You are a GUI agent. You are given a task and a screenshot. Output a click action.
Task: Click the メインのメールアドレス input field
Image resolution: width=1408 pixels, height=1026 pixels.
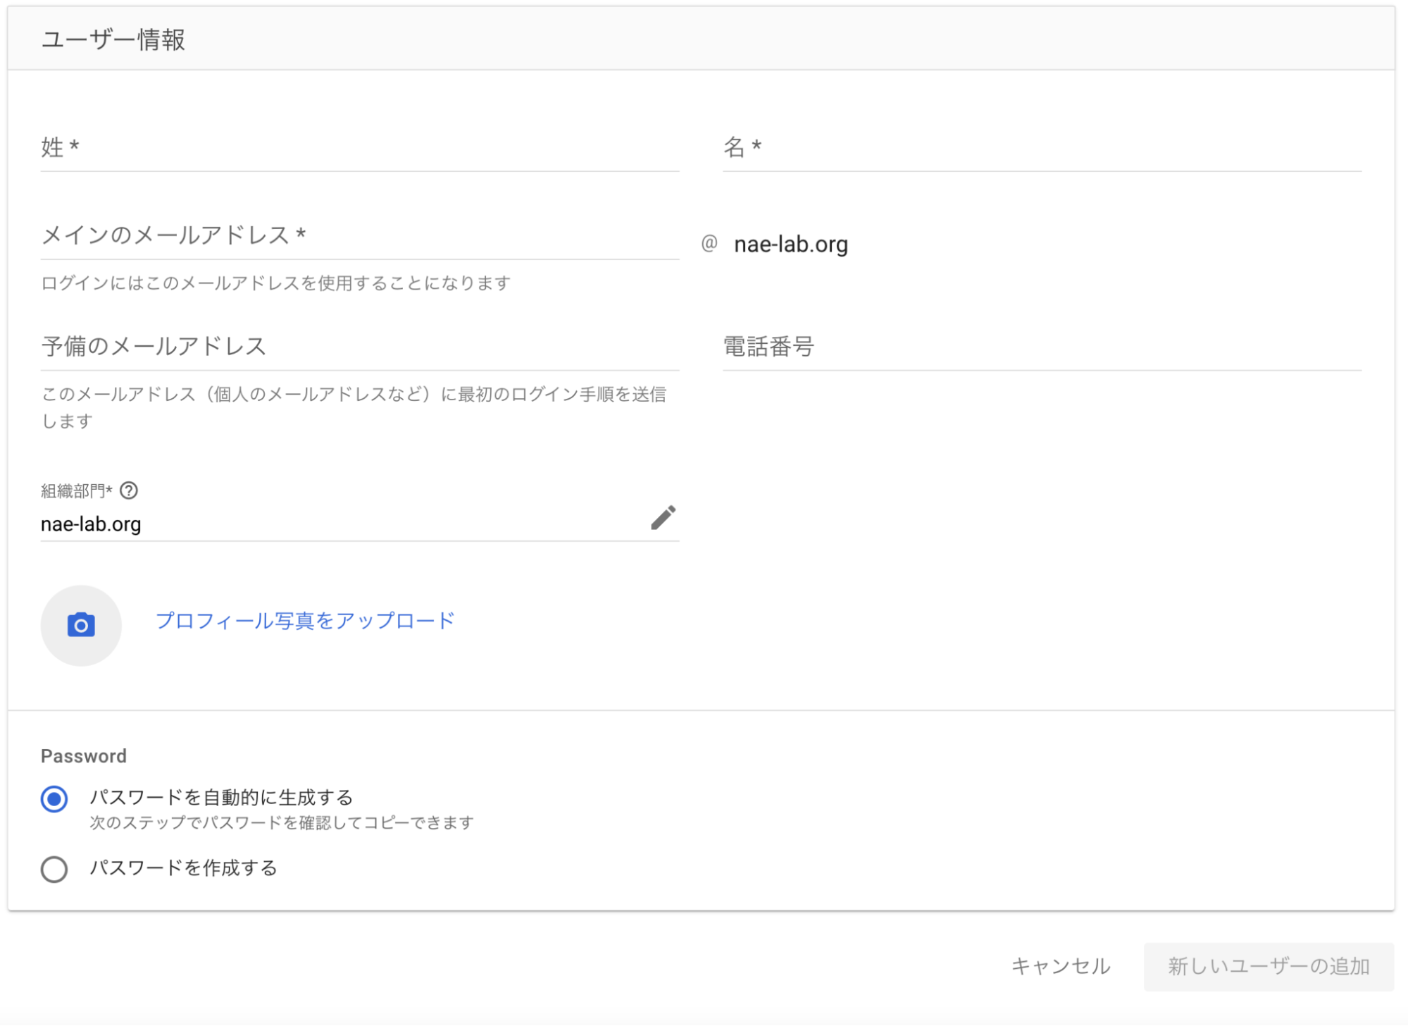(359, 236)
